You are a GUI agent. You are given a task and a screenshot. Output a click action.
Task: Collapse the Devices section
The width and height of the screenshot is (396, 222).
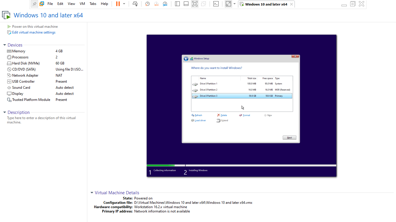click(x=5, y=45)
